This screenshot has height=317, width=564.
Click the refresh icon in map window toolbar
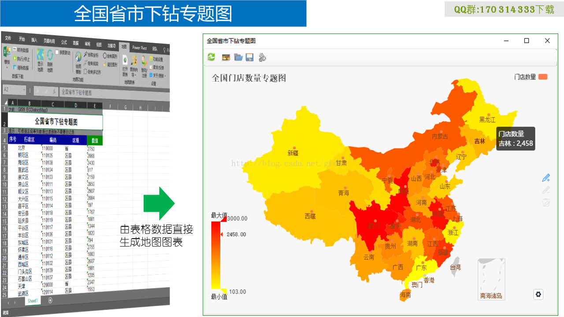pyautogui.click(x=211, y=57)
